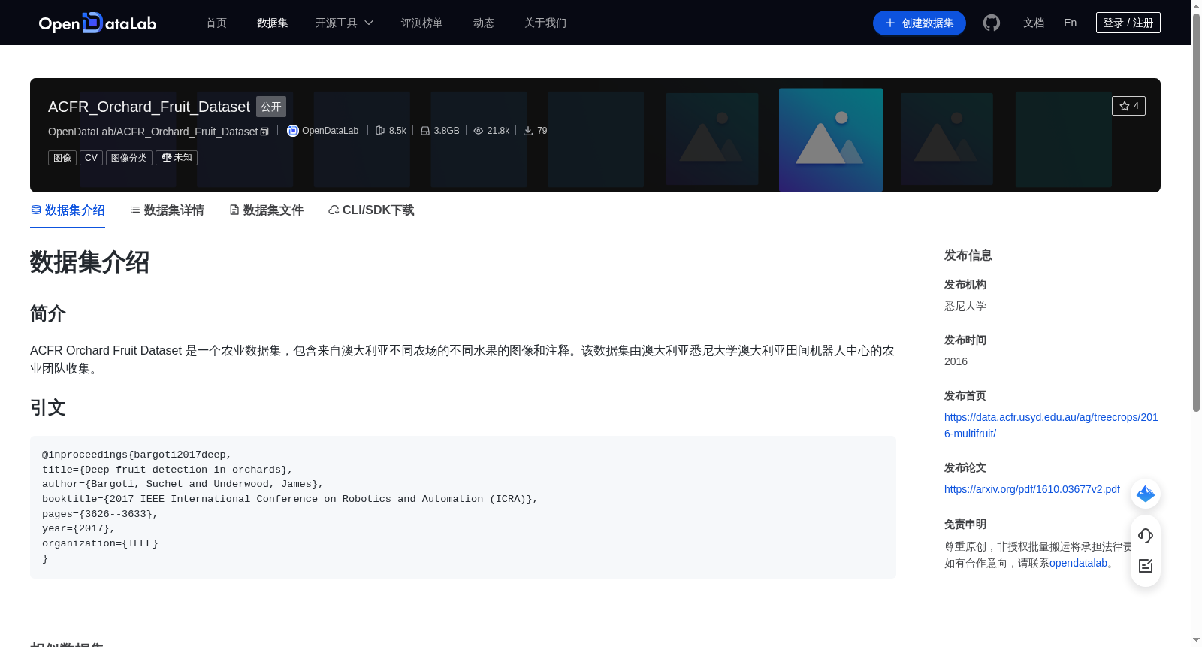The width and height of the screenshot is (1202, 647).
Task: Go to 首页 in navigation
Action: [216, 23]
